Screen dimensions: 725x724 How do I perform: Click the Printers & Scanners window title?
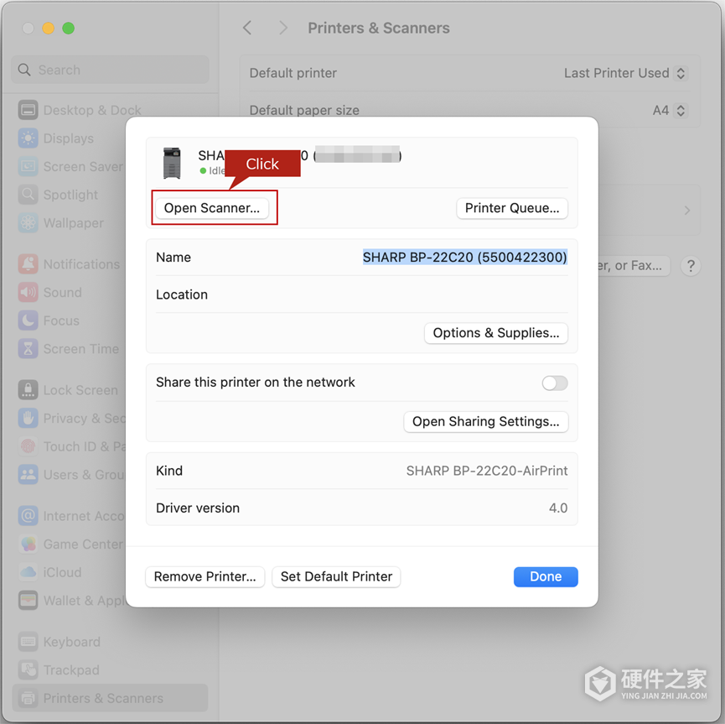point(379,29)
